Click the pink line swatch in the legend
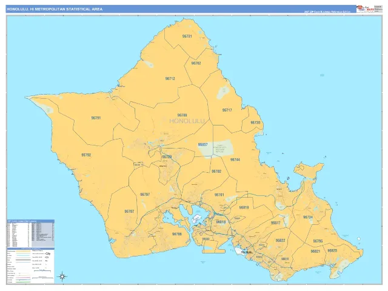 tap(23, 278)
